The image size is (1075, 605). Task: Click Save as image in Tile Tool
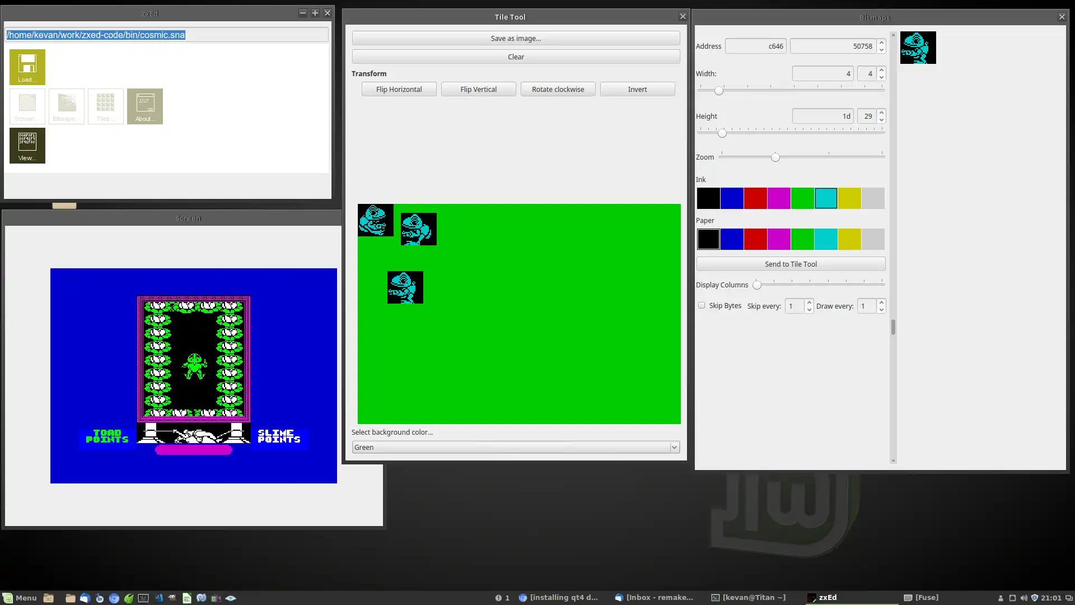[515, 38]
